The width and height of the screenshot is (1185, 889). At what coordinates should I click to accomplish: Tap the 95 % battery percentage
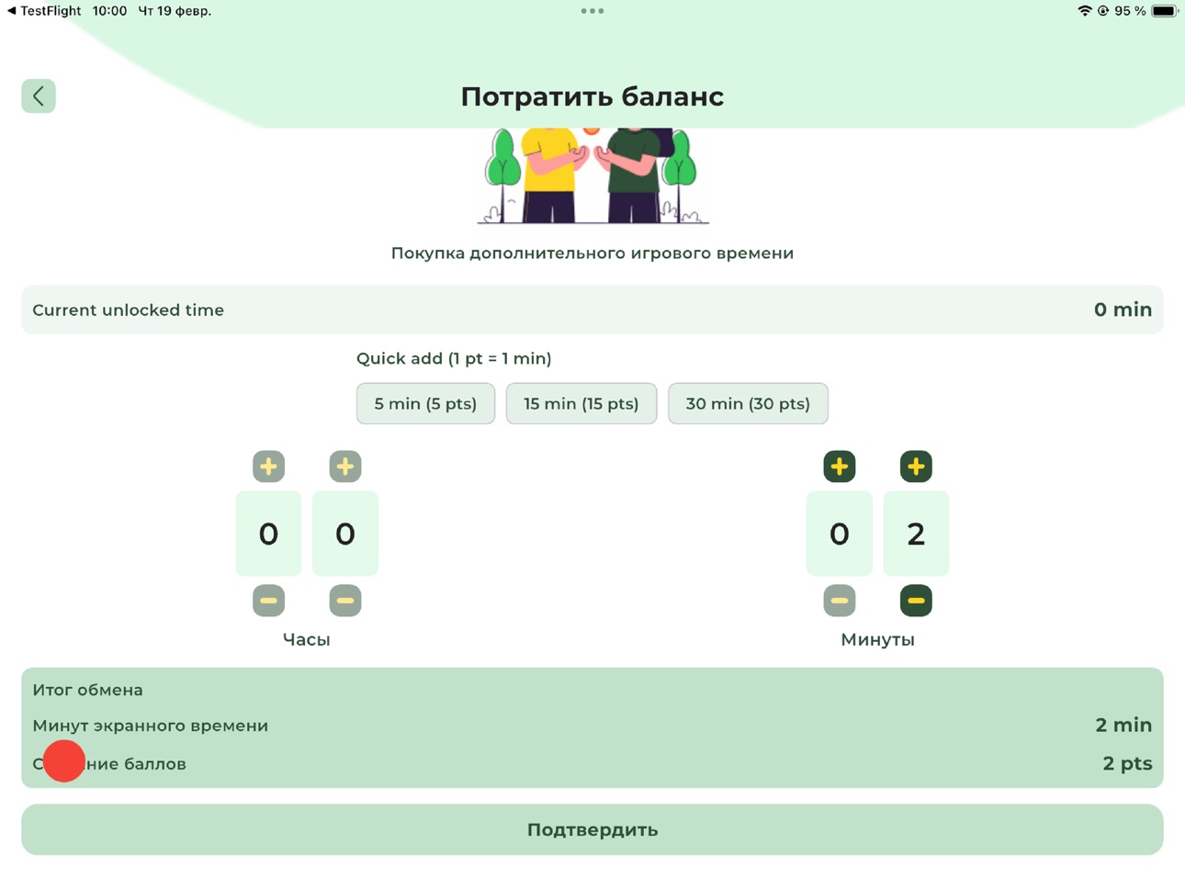(1130, 11)
